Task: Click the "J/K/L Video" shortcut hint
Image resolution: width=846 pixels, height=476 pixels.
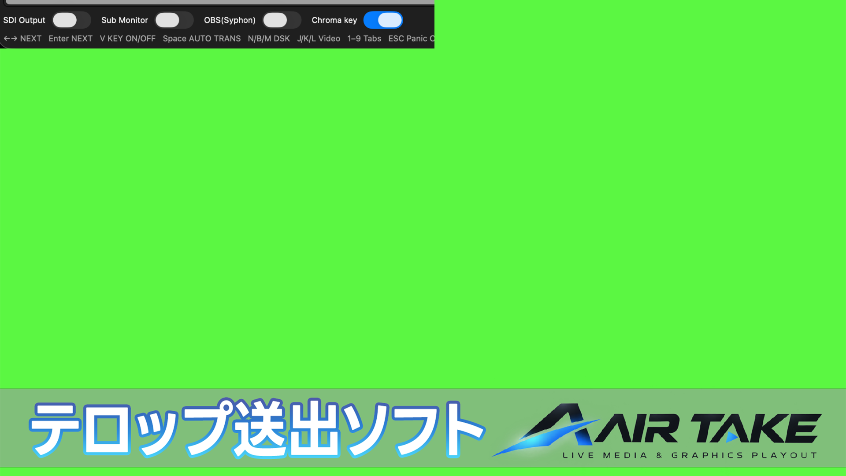Action: 319,39
